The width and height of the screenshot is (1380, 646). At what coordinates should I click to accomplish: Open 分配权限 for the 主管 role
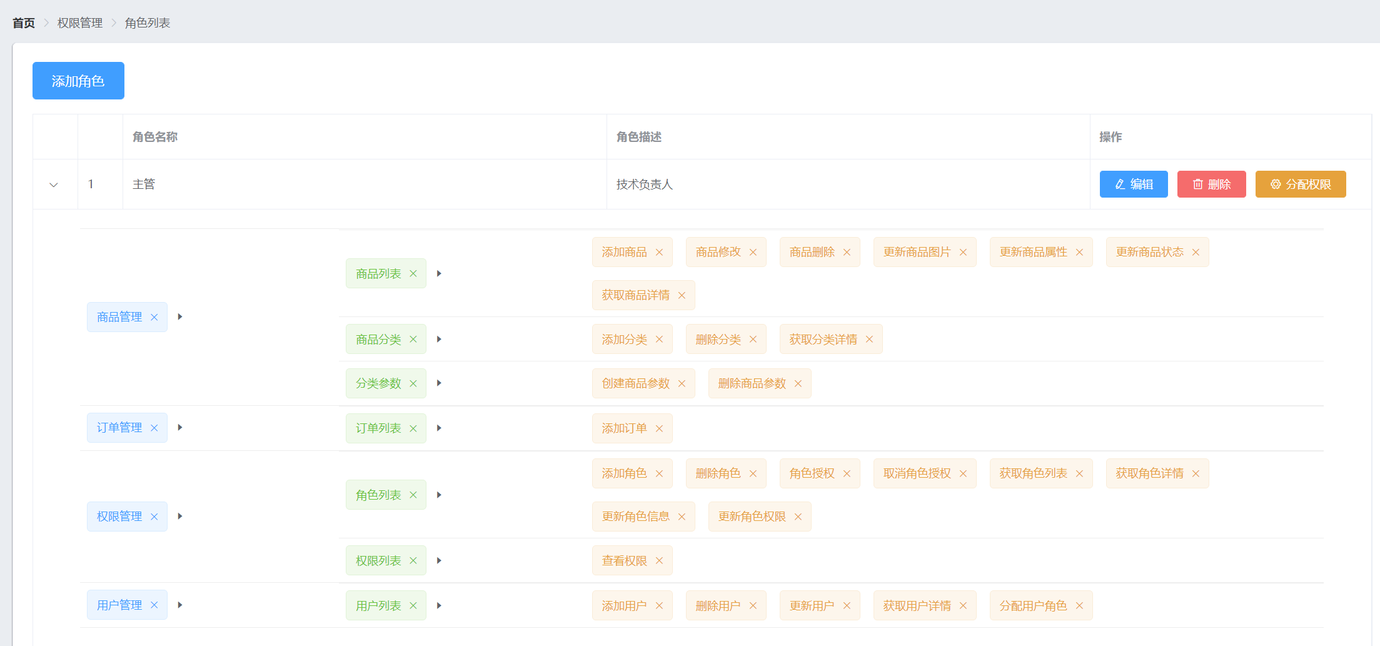(x=1300, y=184)
